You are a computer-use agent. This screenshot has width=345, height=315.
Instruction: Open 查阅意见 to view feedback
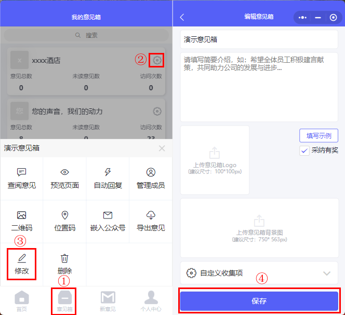tap(22, 179)
